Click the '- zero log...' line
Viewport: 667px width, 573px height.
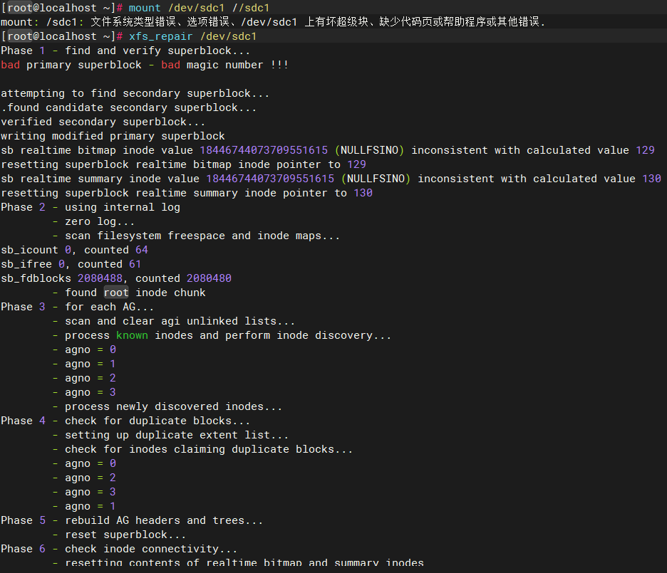(93, 221)
